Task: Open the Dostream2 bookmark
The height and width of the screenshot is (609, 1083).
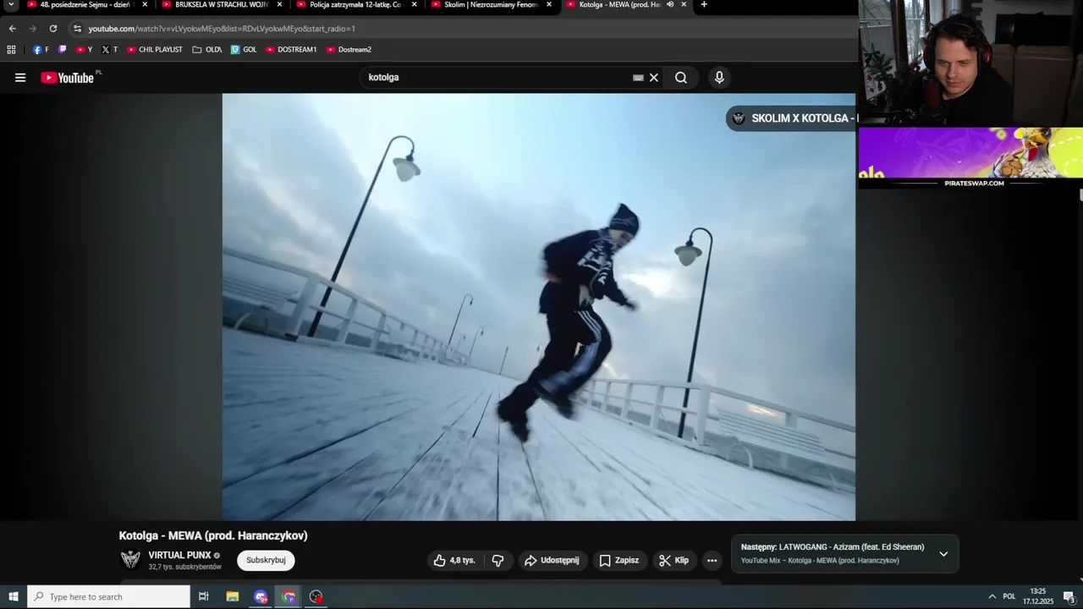Action: pyautogui.click(x=349, y=49)
